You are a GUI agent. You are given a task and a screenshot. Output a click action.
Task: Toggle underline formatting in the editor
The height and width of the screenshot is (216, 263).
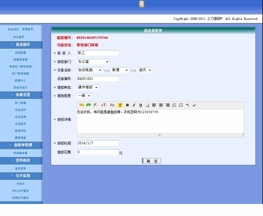pyautogui.click(x=141, y=105)
